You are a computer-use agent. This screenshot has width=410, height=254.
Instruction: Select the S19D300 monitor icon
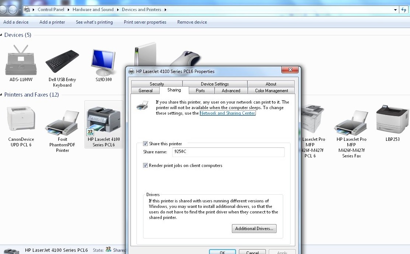(x=103, y=62)
